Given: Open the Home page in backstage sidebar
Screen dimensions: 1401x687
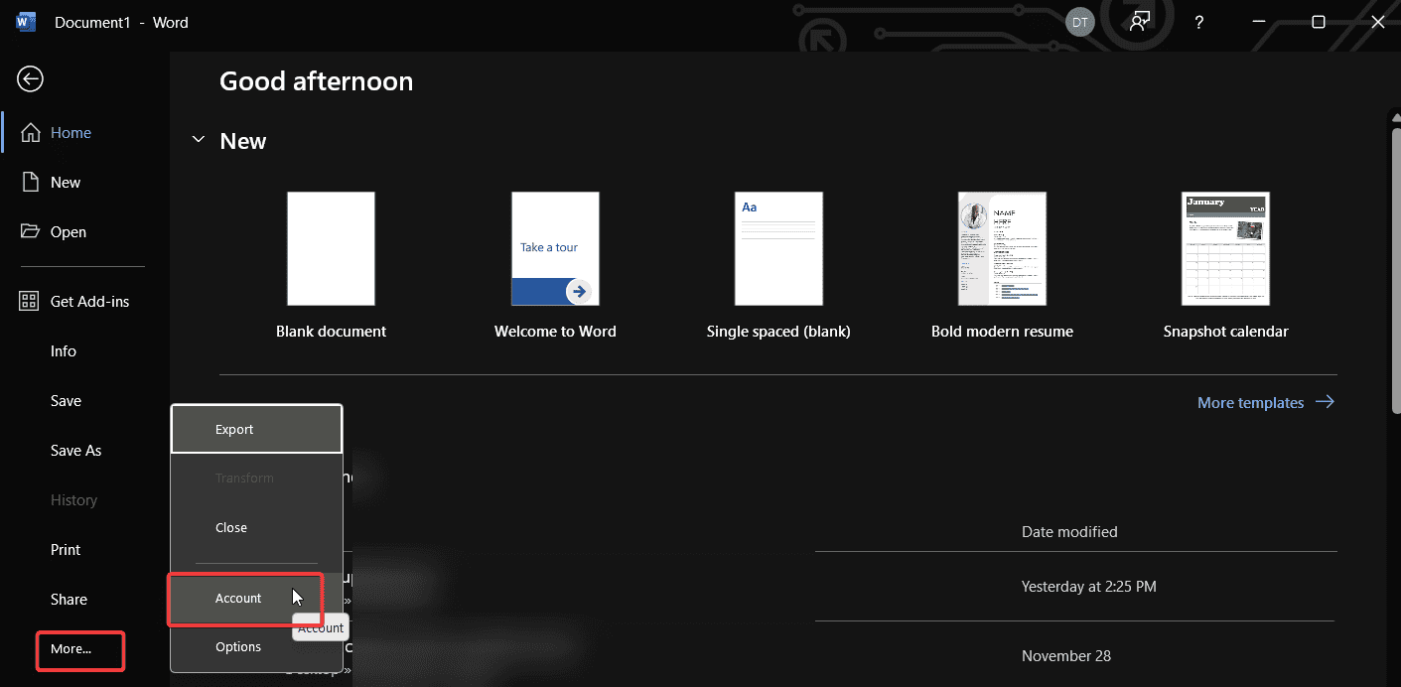Looking at the screenshot, I should click(71, 133).
